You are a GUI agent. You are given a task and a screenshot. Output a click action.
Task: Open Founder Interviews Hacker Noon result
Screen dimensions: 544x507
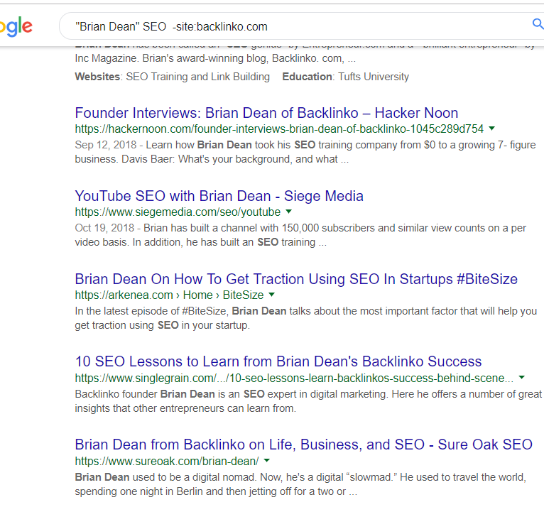coord(266,113)
